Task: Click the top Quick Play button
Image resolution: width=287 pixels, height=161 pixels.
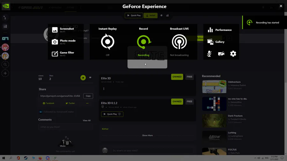Action: tap(134, 16)
